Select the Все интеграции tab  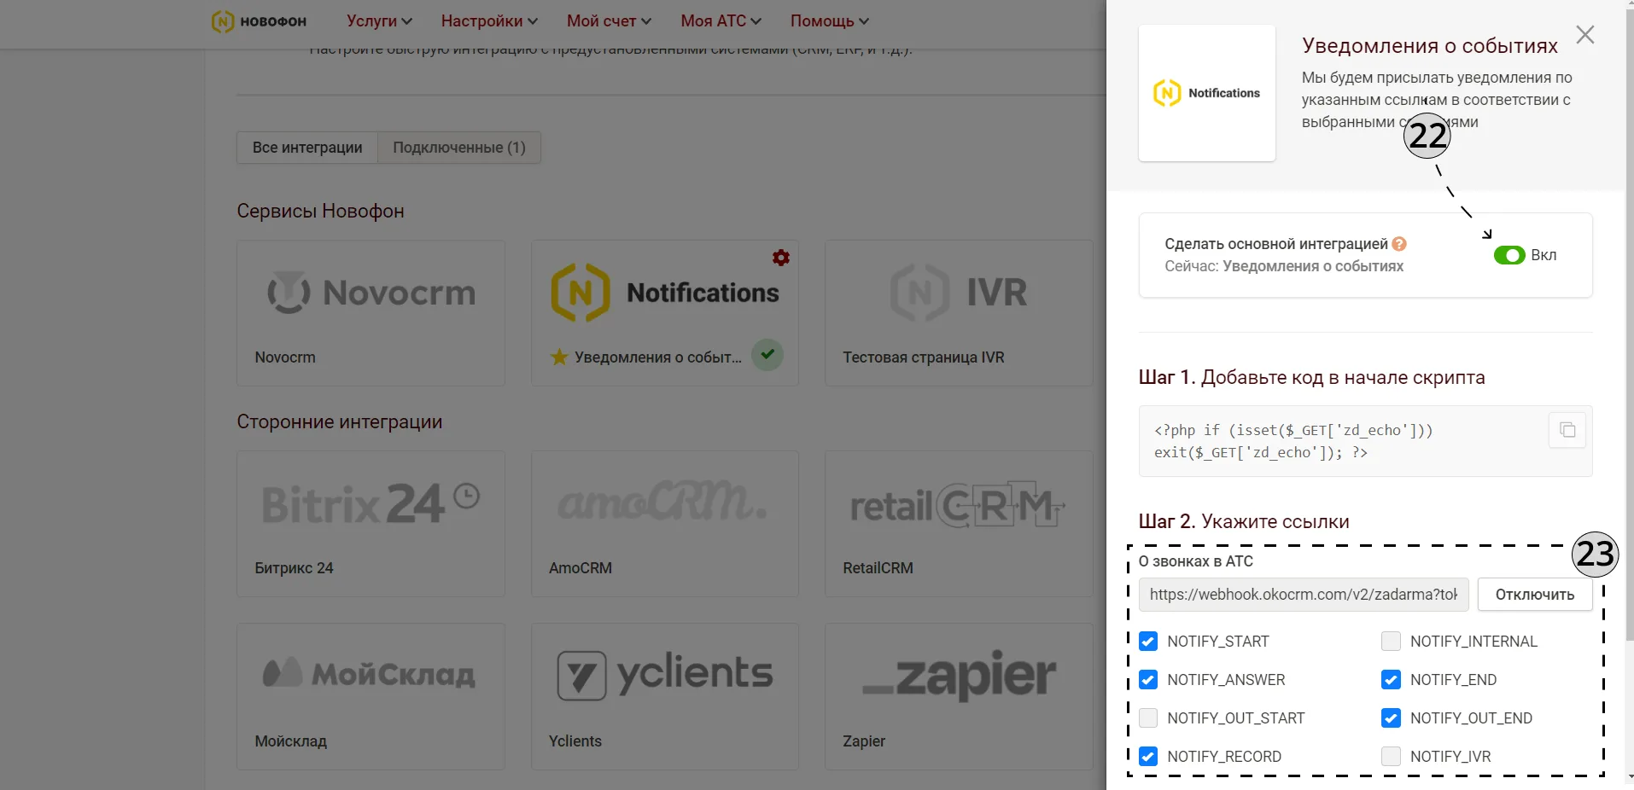(x=307, y=148)
